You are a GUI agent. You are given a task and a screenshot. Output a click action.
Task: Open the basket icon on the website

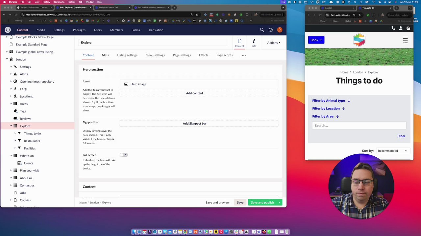[408, 29]
